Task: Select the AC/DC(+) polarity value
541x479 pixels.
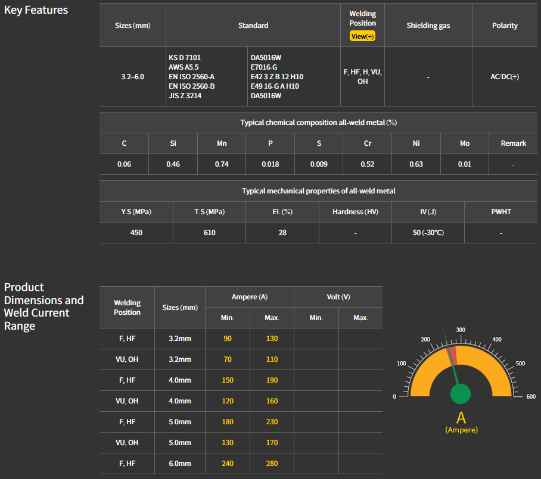Action: tap(505, 77)
